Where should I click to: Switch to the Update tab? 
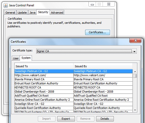click(x=22, y=13)
